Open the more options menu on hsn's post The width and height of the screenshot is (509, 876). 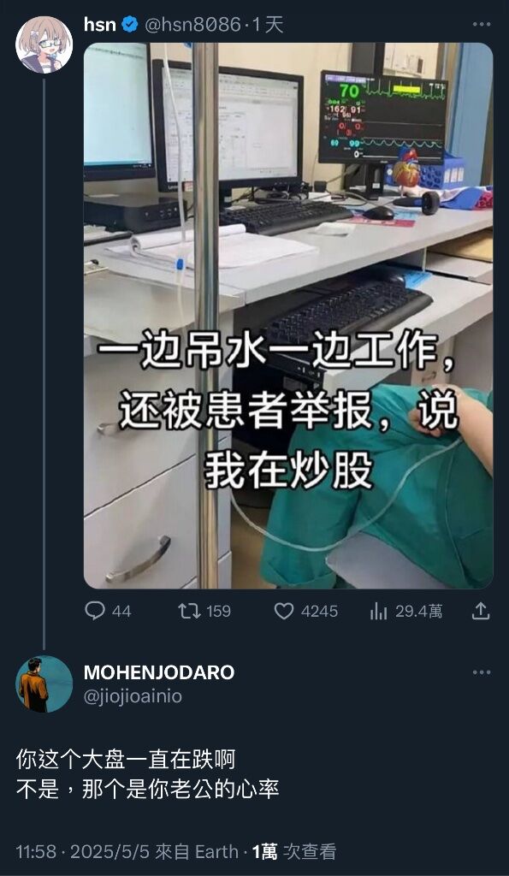coord(481,24)
